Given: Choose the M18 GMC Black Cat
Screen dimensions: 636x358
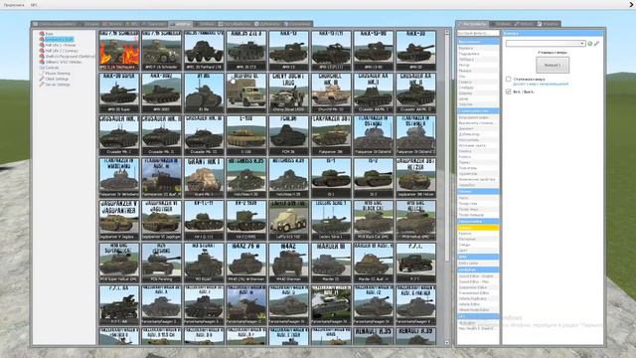Looking at the screenshot, I should point(374,220).
